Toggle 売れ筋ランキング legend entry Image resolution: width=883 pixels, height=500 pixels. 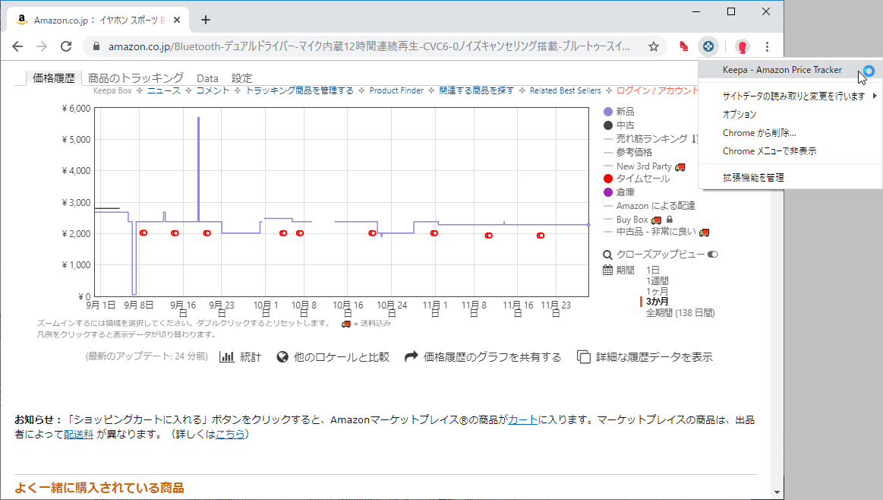coord(651,138)
